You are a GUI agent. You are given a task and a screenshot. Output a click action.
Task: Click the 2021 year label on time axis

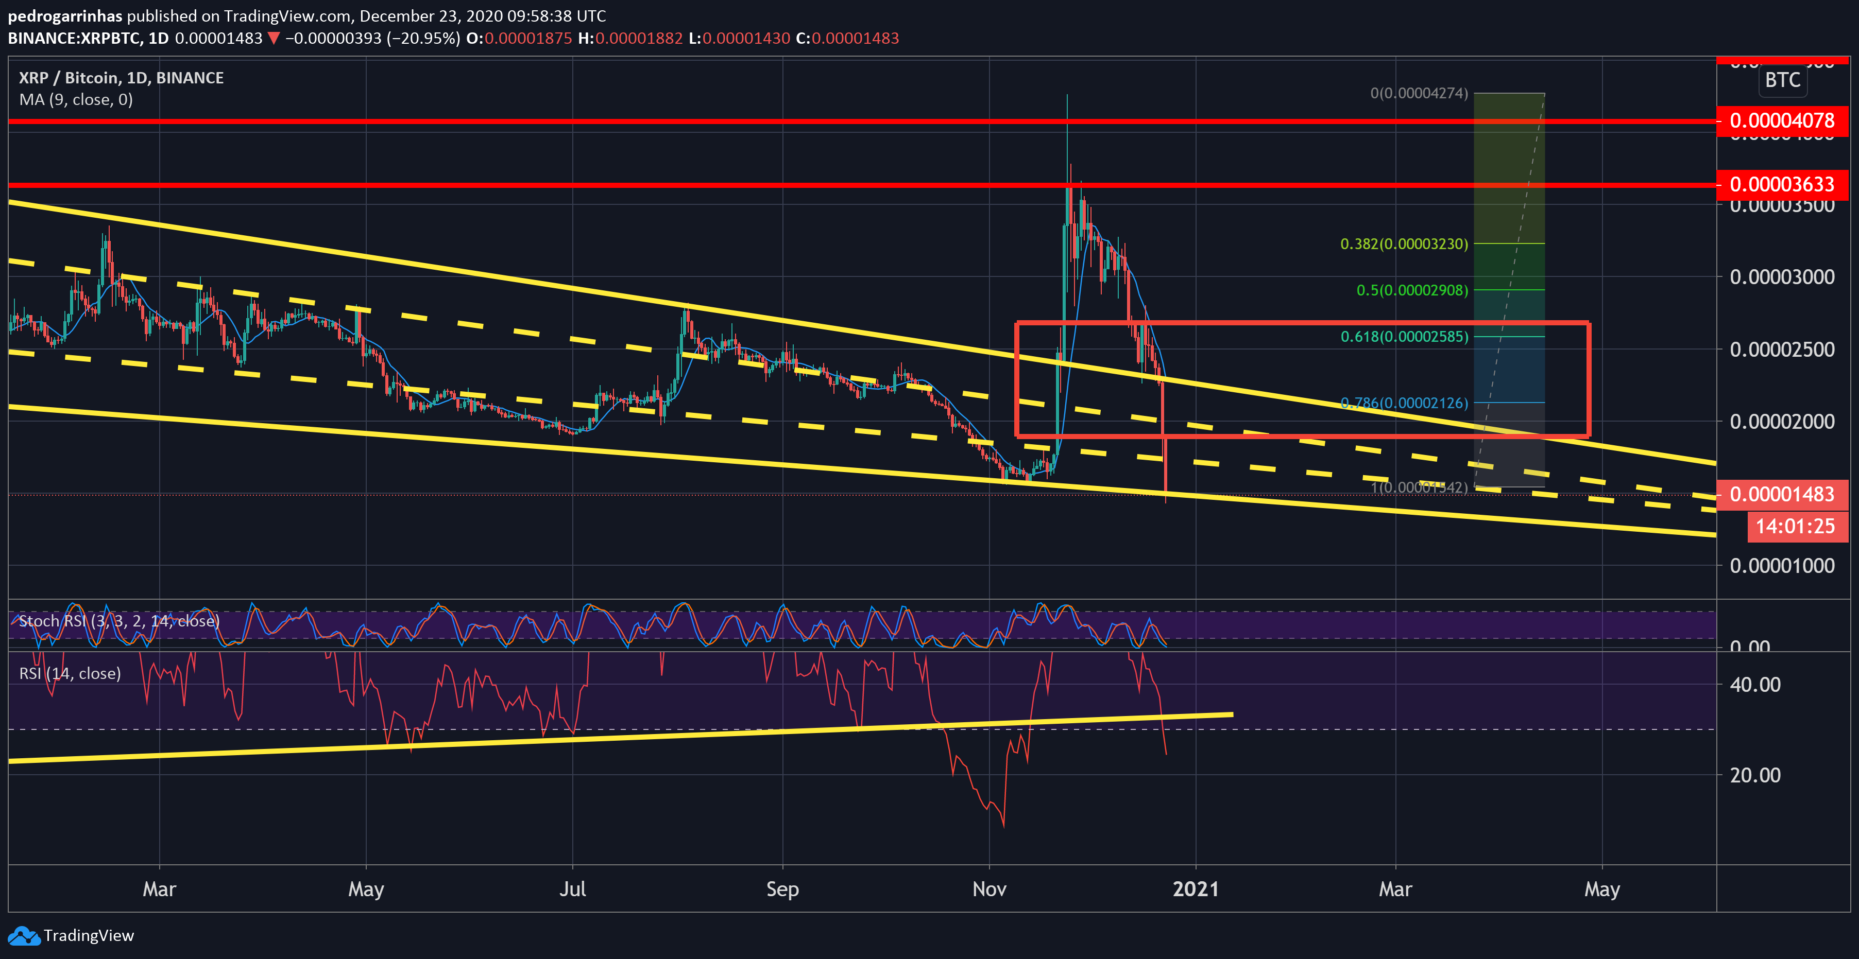point(1196,889)
